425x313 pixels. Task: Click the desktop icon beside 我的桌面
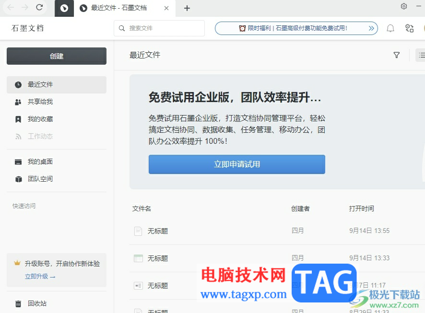pos(18,162)
